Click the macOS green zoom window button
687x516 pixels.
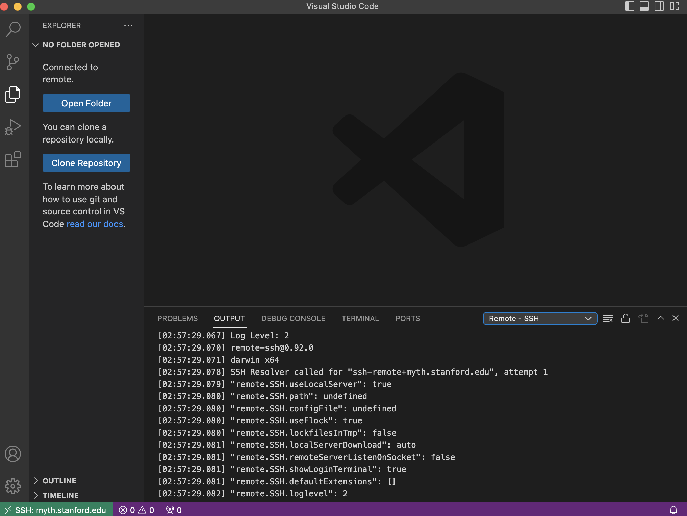31,6
